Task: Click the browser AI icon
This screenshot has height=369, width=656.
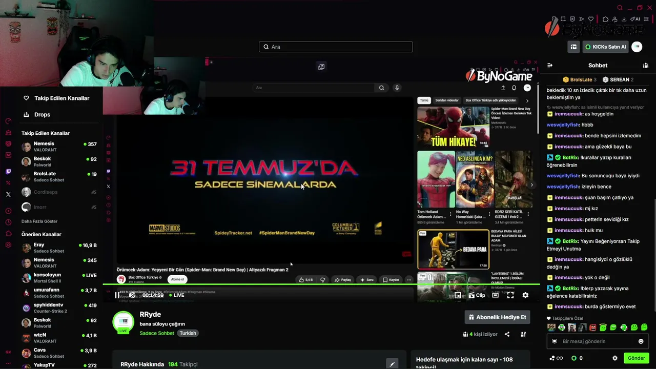Action: 635,19
